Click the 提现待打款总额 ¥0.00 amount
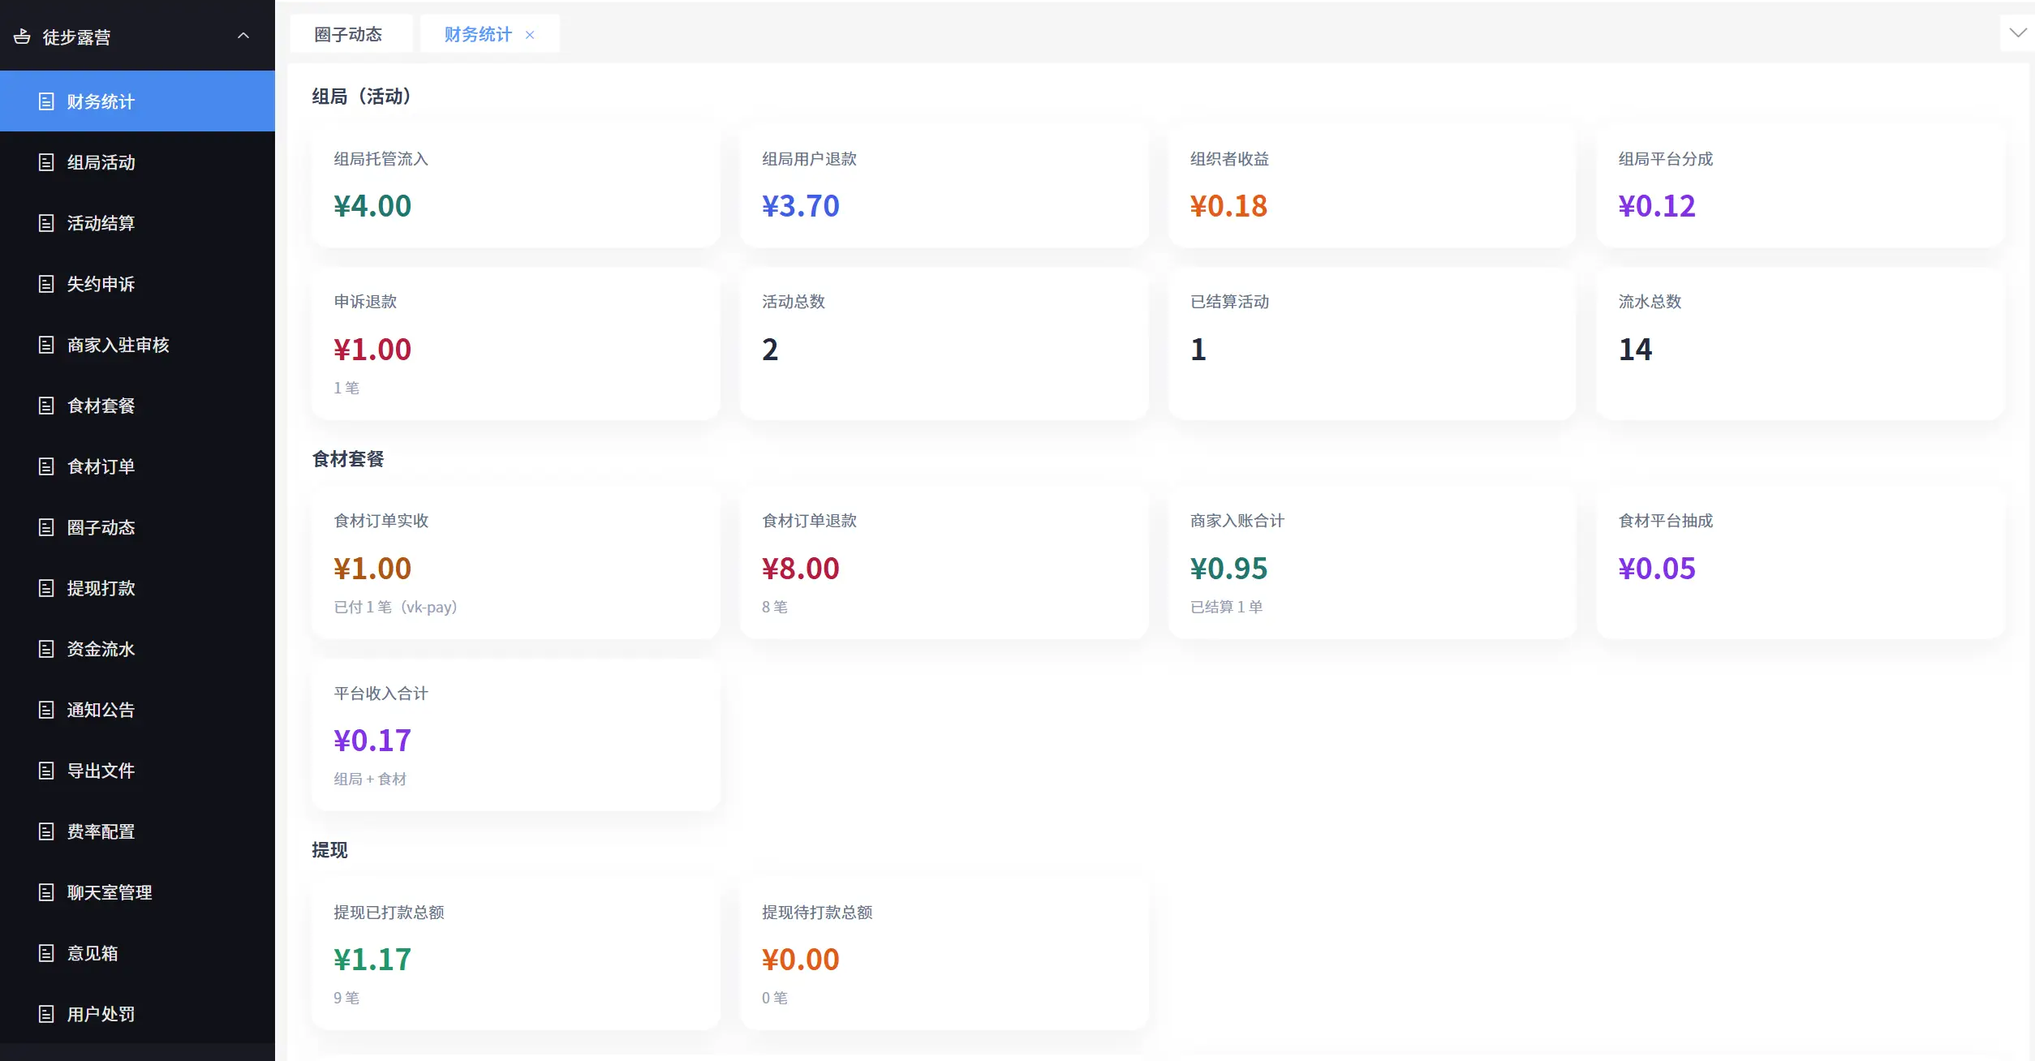The height and width of the screenshot is (1061, 2035). (x=801, y=960)
